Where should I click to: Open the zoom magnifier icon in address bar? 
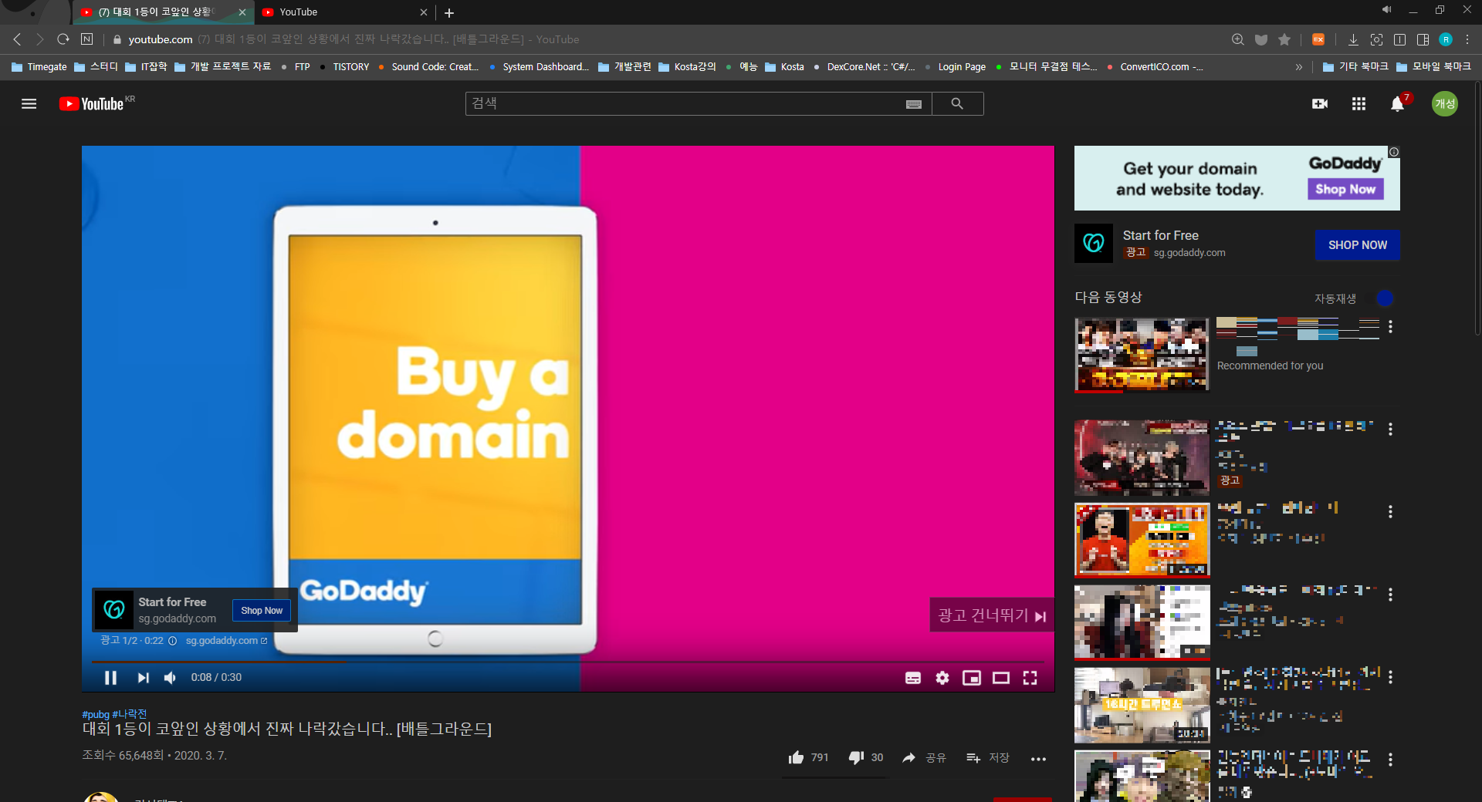[x=1237, y=39]
